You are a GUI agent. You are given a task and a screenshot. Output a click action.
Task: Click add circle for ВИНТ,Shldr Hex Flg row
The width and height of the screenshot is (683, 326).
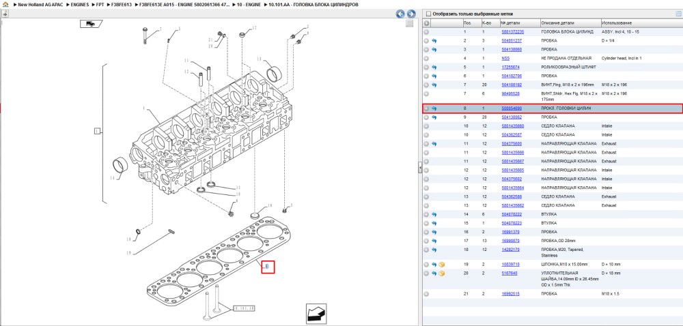coord(426,93)
